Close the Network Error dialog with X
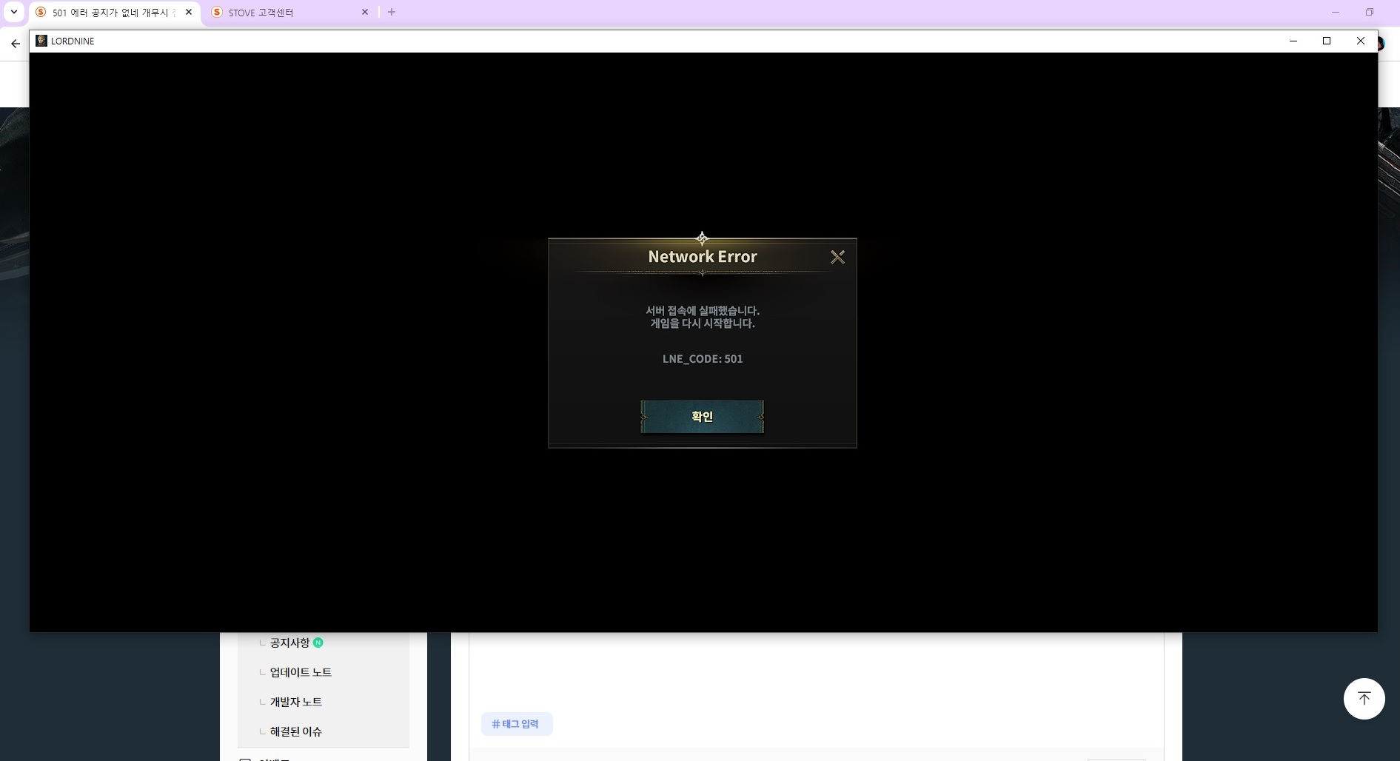Screen dimensions: 1400x761 (x=837, y=257)
